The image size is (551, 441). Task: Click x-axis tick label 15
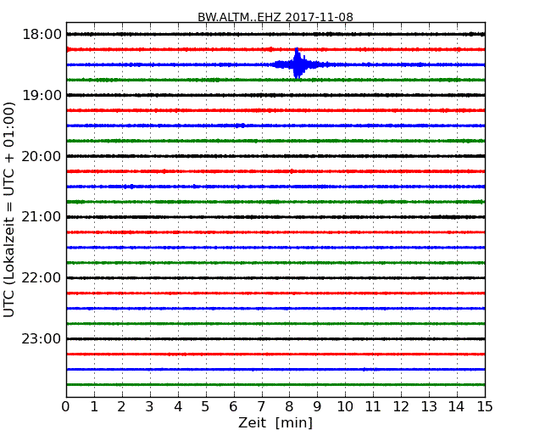click(485, 407)
